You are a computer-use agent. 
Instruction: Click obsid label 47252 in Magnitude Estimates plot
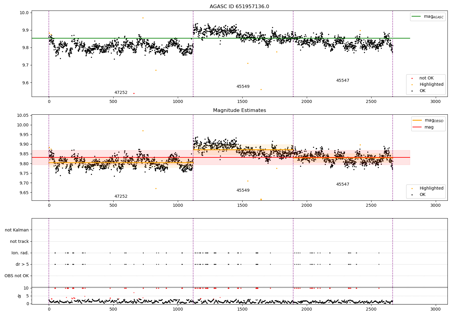[x=121, y=197]
